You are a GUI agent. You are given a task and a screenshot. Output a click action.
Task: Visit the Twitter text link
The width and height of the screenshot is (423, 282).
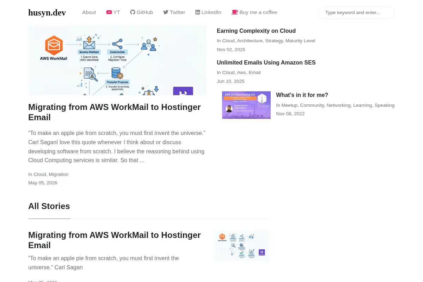pyautogui.click(x=177, y=12)
